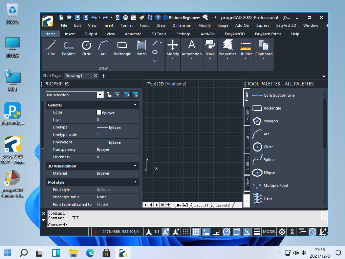Viewport: 345px width, 259px height.
Task: Open Print Preview from quick toolbar
Action: click(118, 17)
